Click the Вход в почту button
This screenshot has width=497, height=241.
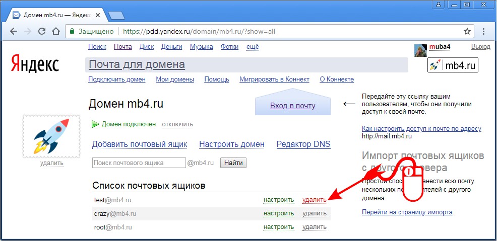click(x=293, y=106)
